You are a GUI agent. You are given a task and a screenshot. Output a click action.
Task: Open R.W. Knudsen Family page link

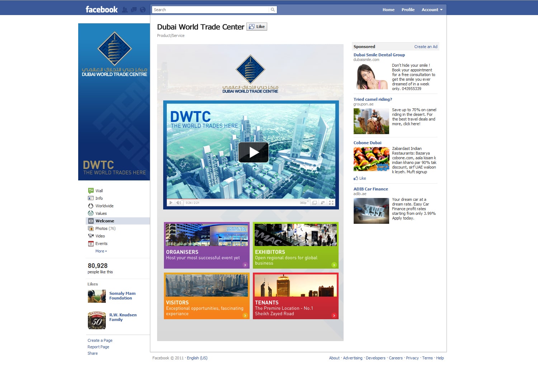[123, 317]
